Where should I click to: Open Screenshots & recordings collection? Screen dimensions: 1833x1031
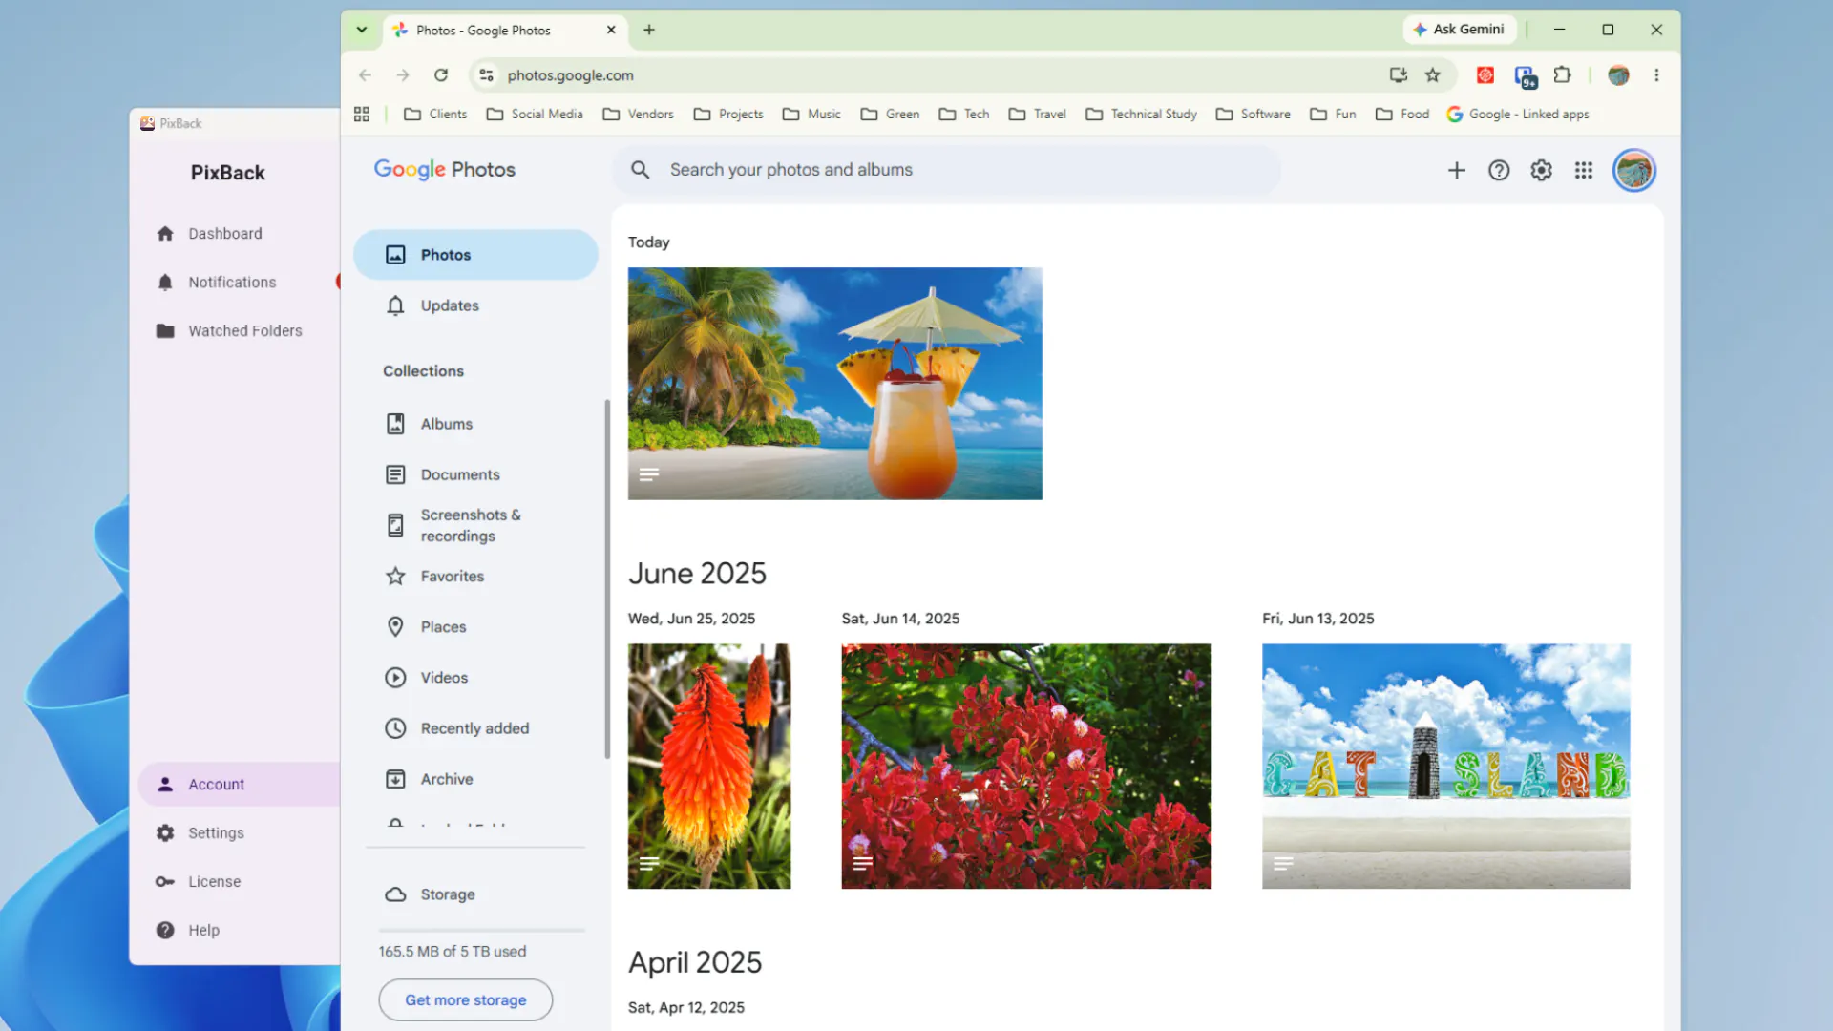click(x=475, y=526)
